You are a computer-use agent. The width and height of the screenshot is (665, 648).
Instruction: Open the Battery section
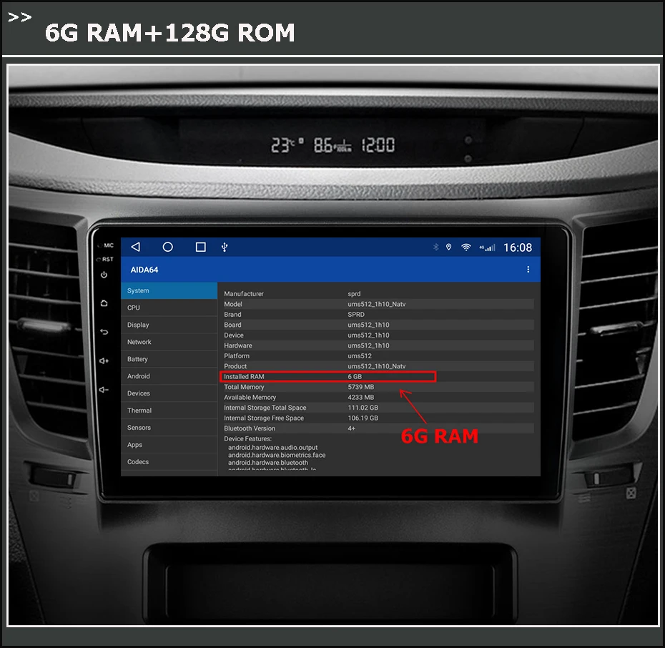point(169,359)
